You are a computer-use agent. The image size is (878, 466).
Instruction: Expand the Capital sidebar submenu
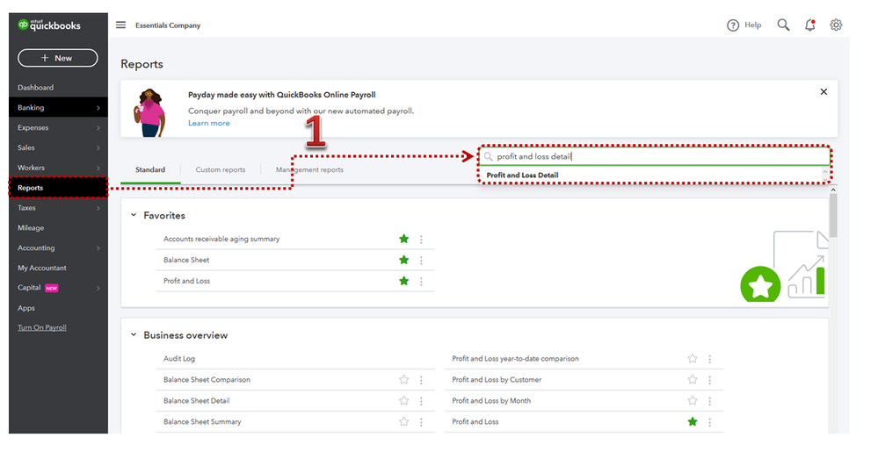98,288
